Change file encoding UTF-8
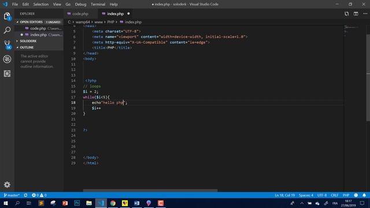Viewport: 370px width, 208px height. pyautogui.click(x=322, y=195)
